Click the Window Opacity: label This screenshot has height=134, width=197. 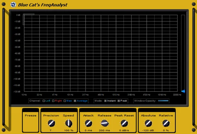pyautogui.click(x=145, y=101)
